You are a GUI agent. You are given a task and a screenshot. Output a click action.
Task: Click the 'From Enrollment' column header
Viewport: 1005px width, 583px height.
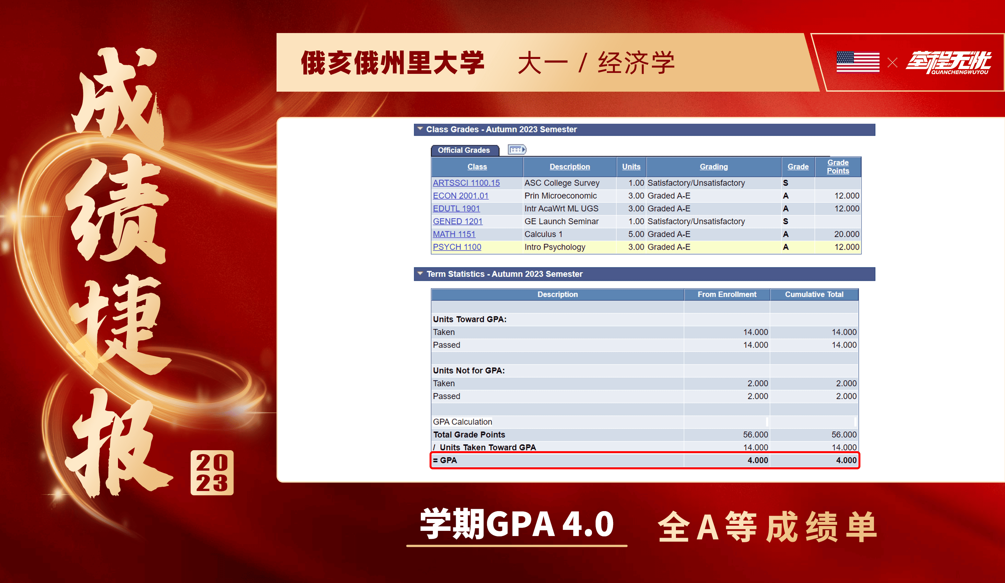pos(727,294)
